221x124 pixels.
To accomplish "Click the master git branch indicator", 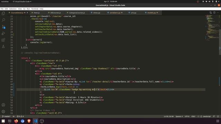I will pos(6,116).
